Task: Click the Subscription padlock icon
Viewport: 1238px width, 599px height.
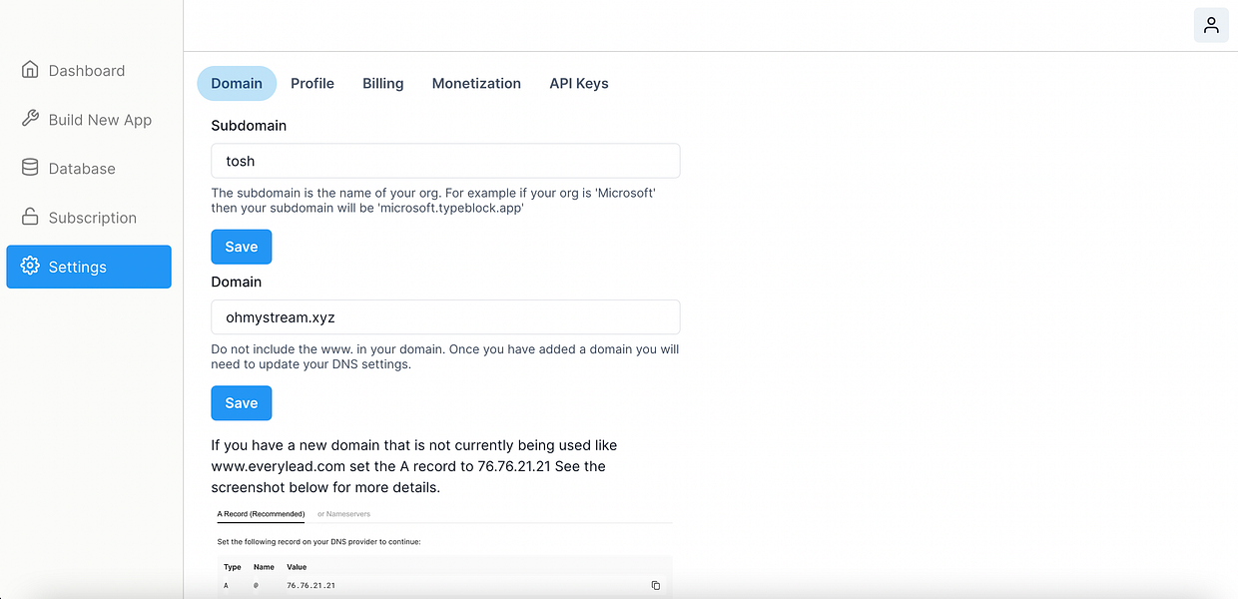Action: pyautogui.click(x=30, y=217)
